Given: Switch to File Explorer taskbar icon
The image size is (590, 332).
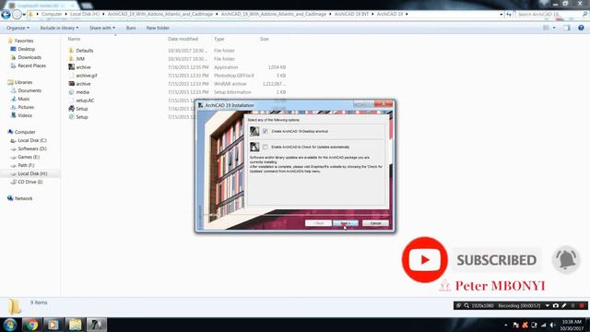Looking at the screenshot, I should [75, 325].
